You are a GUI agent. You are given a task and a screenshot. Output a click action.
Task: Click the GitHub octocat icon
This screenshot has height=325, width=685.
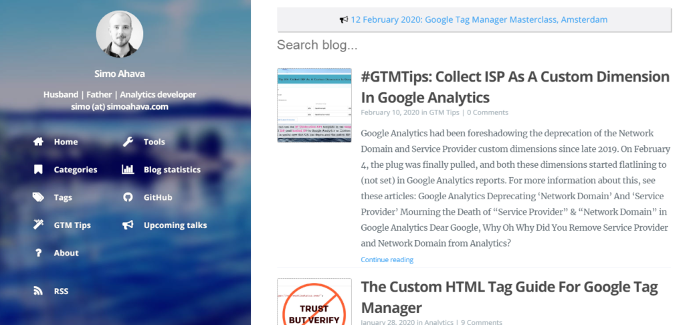click(128, 197)
